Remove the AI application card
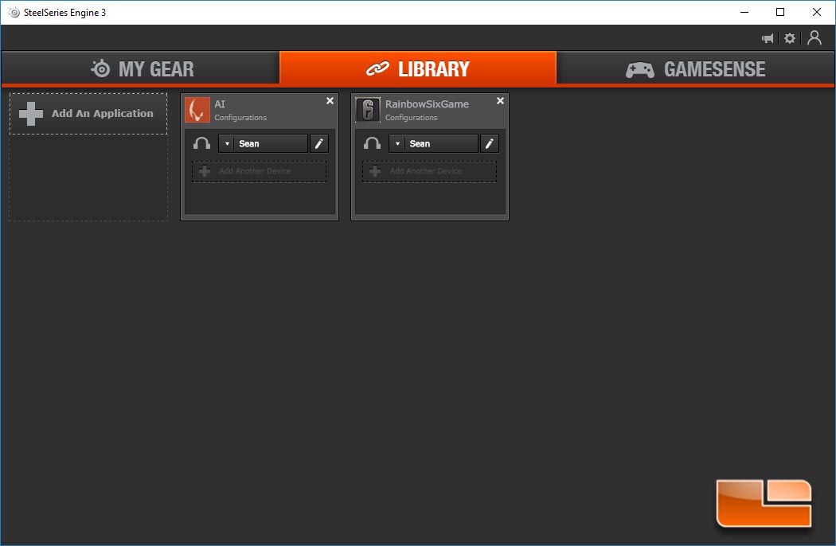Viewport: 836px width, 546px height. [x=330, y=101]
